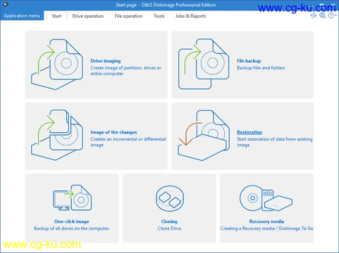Click the app logo in title bar
The image size is (339, 253).
(x=5, y=5)
